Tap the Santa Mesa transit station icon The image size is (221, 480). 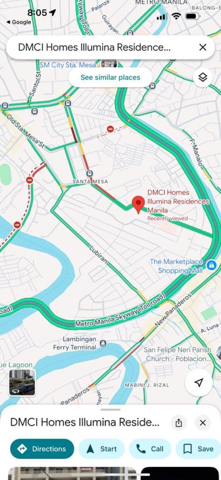point(90,173)
